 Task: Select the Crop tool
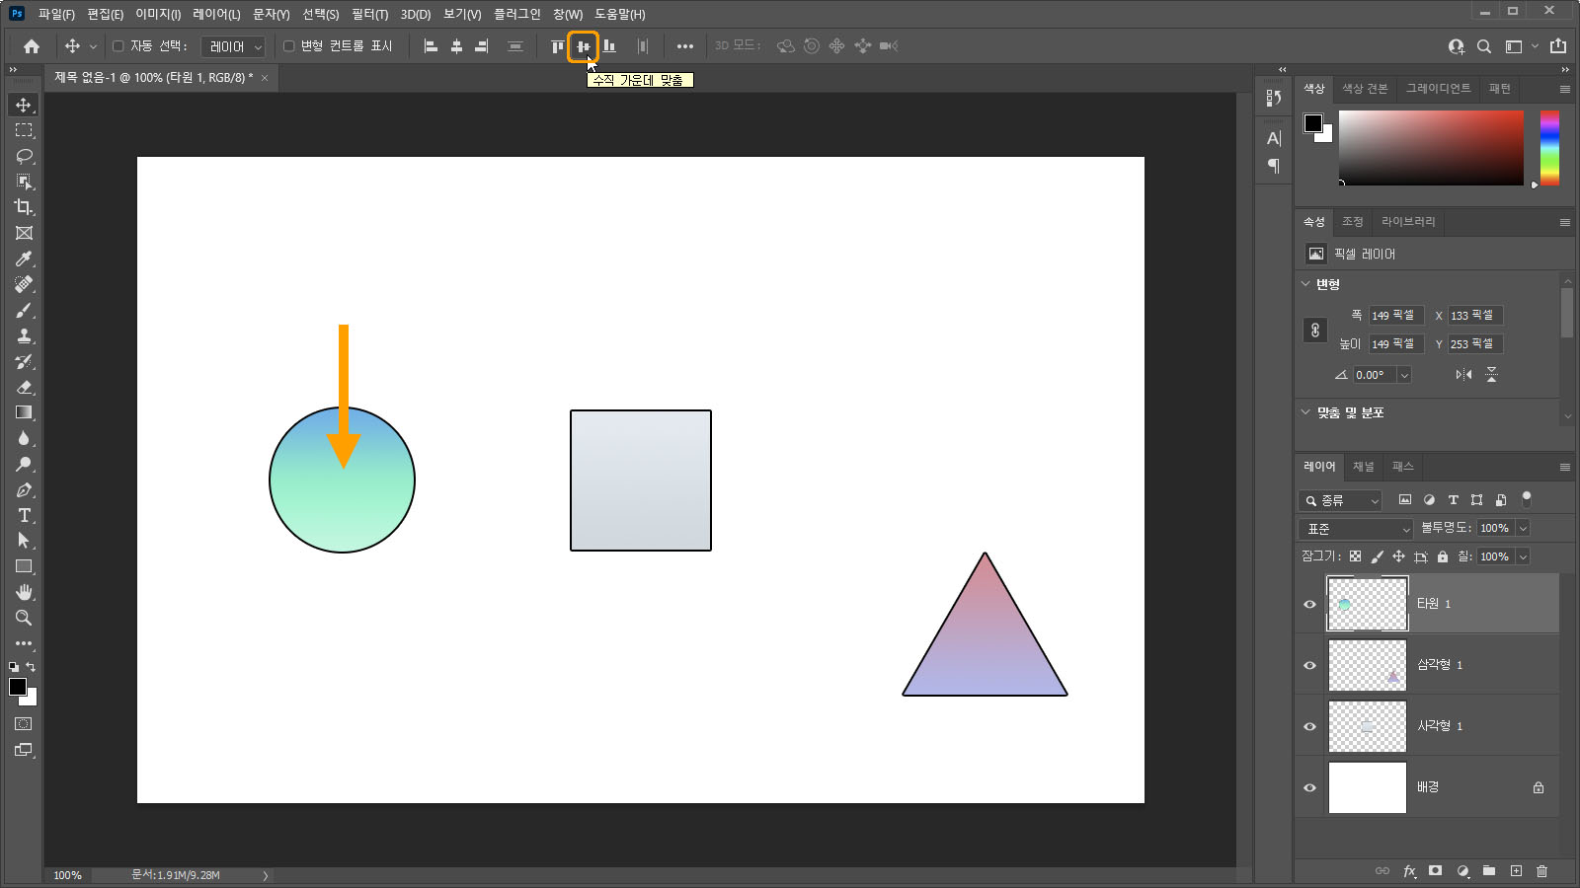24,207
